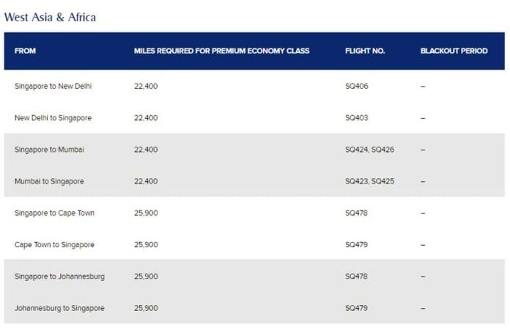Click the Johannesburg to Singapore route
The image size is (510, 330).
coord(59,308)
